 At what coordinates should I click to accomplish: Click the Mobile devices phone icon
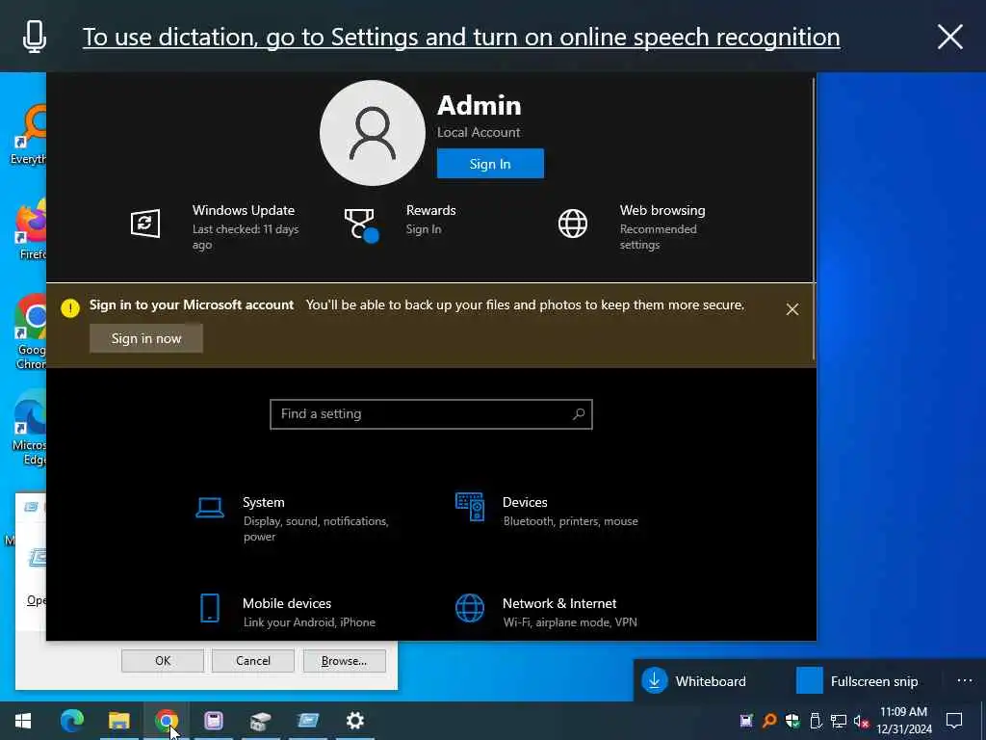(209, 608)
